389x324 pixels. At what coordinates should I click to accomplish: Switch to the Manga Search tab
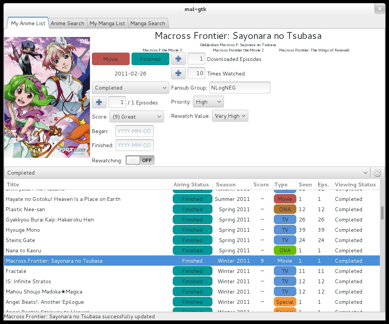148,23
